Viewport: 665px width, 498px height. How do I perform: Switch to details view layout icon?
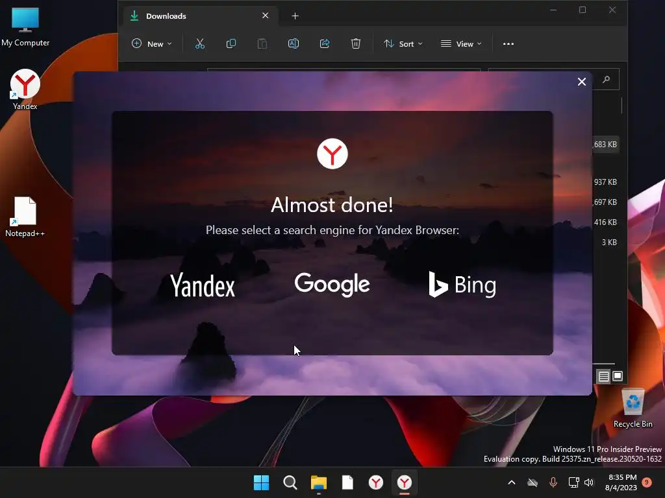pos(603,376)
